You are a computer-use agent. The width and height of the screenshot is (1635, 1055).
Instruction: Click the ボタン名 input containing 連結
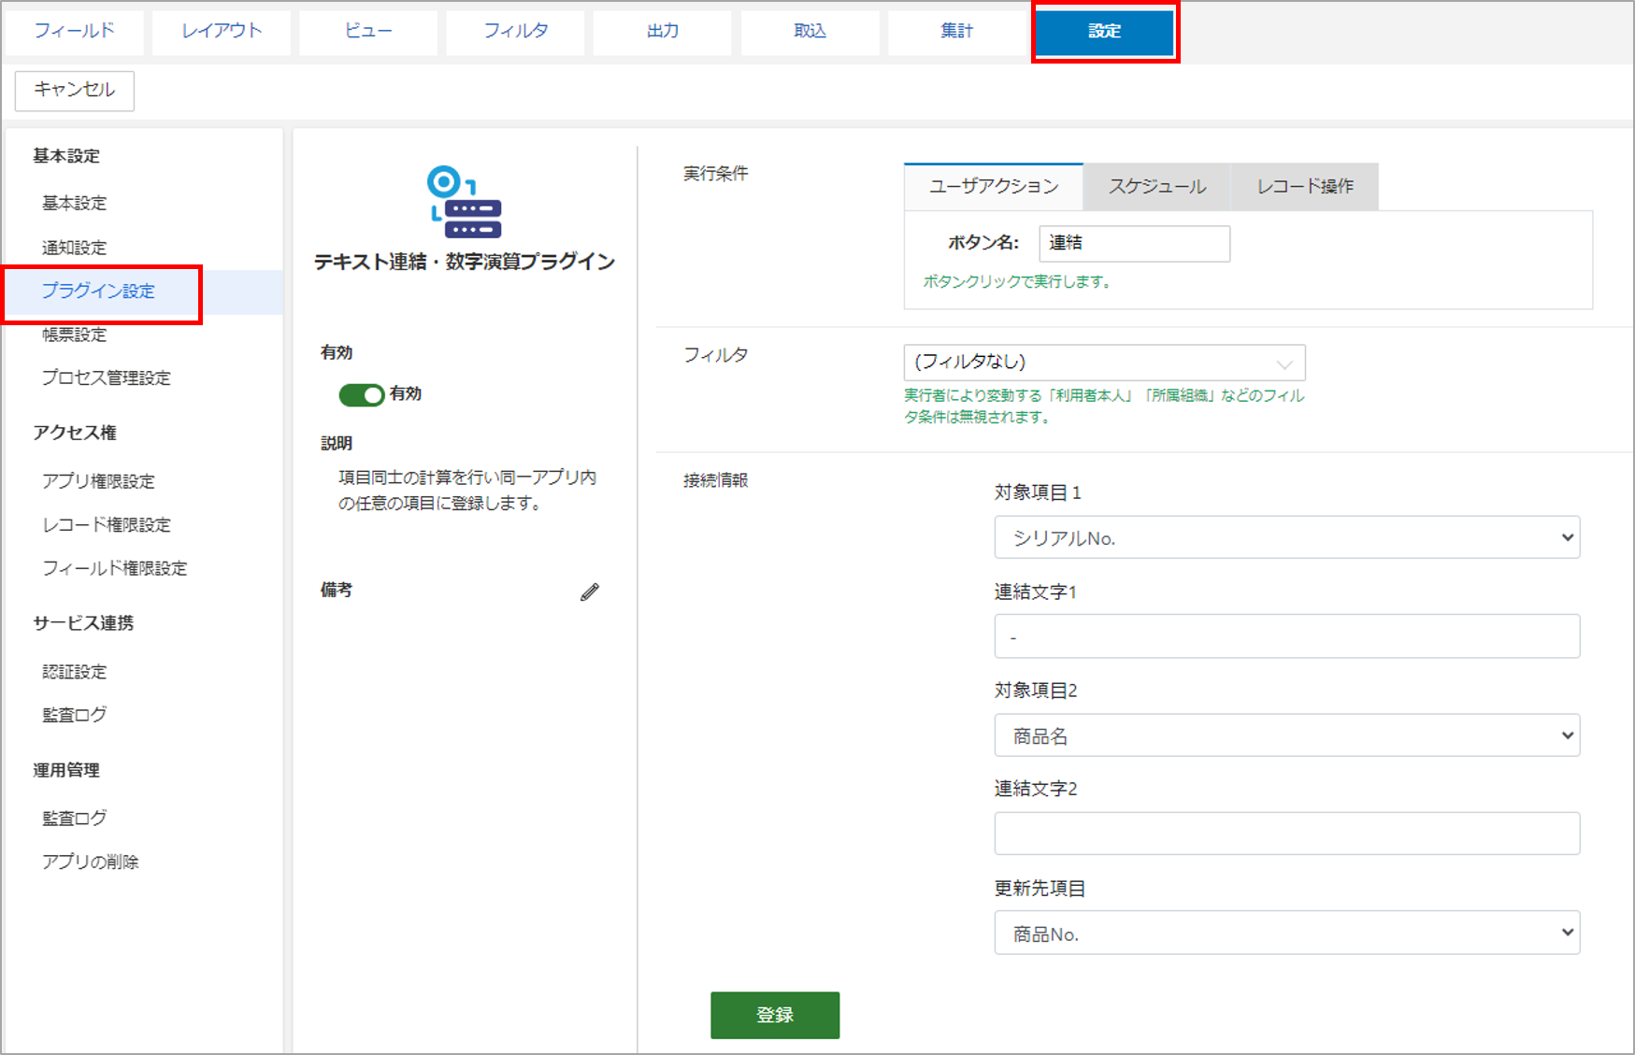pyautogui.click(x=1134, y=243)
